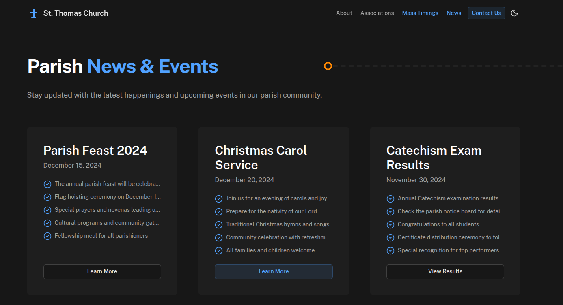Viewport: 563px width, 305px height.
Task: Click the Parish Feast 2024 card heading
Action: [95, 151]
